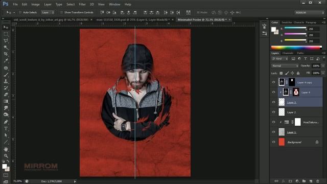
Task: Switch to the Channels tab
Action: [288, 53]
